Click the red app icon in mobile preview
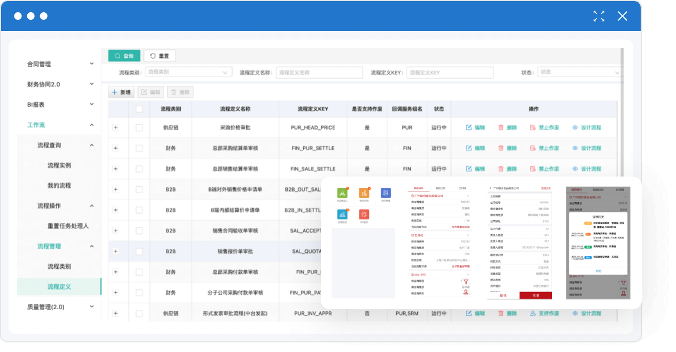This screenshot has height=352, width=676. click(x=364, y=214)
